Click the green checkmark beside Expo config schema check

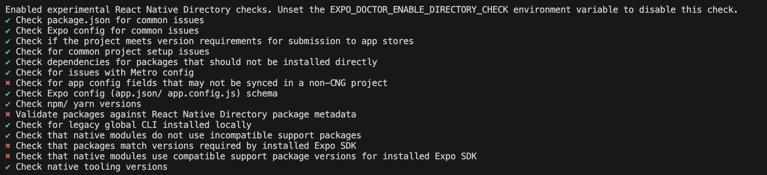(x=8, y=93)
